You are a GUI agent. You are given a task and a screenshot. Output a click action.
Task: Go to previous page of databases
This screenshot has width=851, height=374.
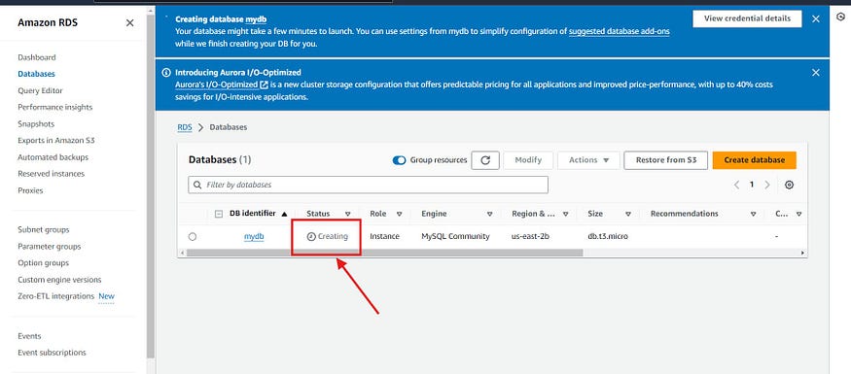[x=736, y=185]
